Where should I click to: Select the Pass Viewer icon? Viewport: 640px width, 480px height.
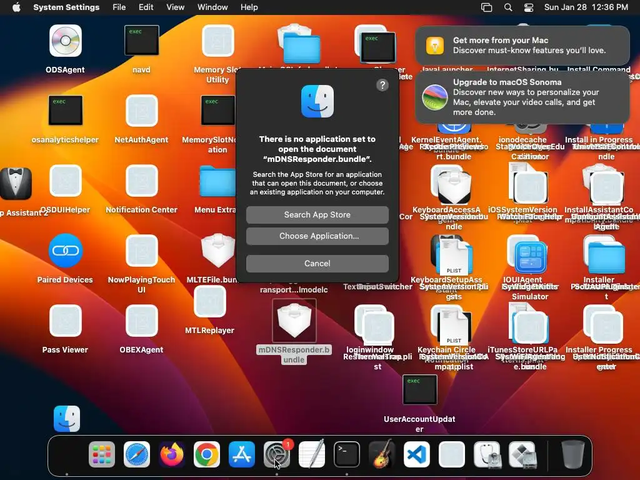[x=65, y=321]
